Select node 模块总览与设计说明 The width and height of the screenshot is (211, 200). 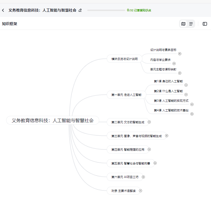tap(124, 59)
